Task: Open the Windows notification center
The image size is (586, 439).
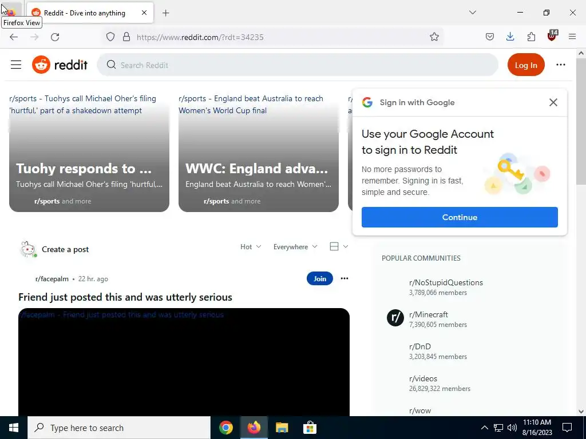Action: pyautogui.click(x=567, y=428)
